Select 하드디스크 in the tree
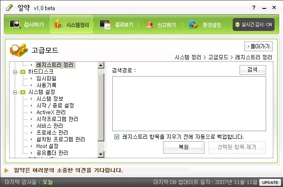The height and width of the screenshot is (187, 283). pos(41,71)
